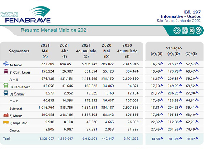Click the Subtotal value 1.016.764
The width and height of the screenshot is (204, 149).
pos(46,108)
